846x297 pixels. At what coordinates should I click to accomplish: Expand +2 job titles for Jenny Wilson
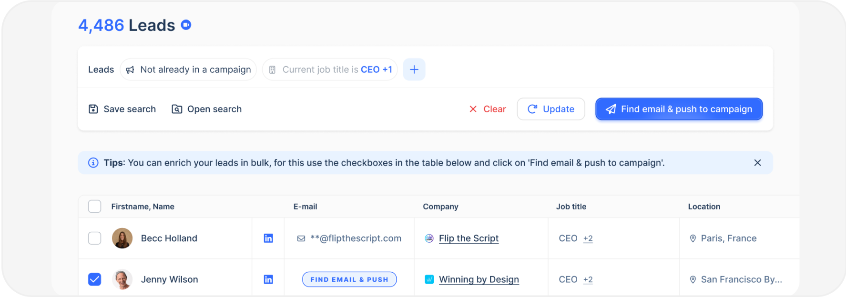coord(588,279)
